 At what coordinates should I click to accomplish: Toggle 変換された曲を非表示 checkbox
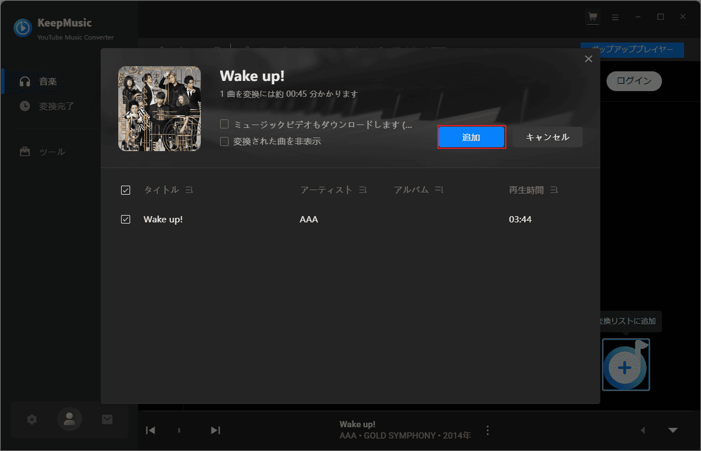[225, 141]
